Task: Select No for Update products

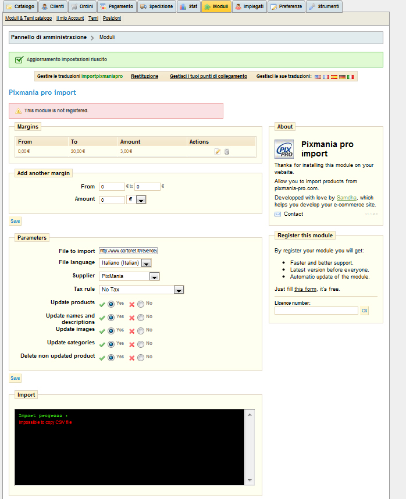Action: 141,304
